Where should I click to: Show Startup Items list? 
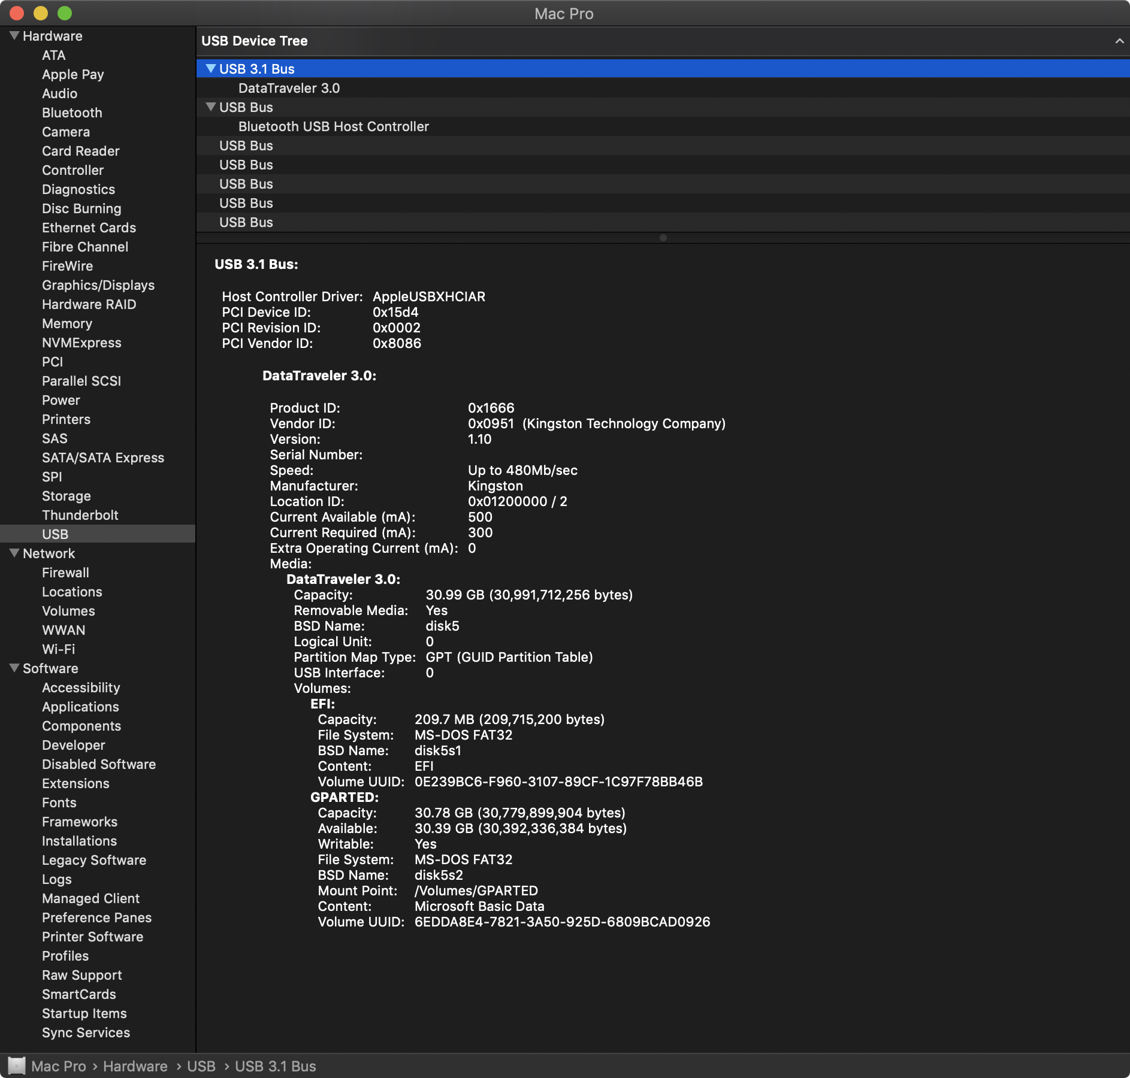pyautogui.click(x=84, y=1013)
